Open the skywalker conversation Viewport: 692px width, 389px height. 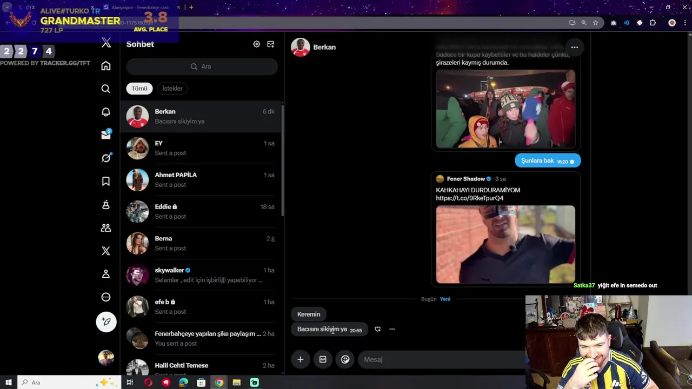pos(201,275)
